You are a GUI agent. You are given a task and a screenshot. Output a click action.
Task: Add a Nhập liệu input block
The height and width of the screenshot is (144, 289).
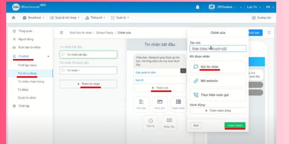click(169, 123)
